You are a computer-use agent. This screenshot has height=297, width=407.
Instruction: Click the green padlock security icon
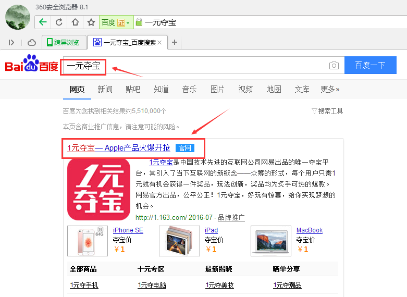coord(139,22)
